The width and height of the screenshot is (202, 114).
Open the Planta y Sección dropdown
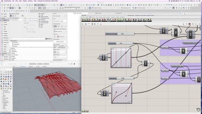coord(60,41)
